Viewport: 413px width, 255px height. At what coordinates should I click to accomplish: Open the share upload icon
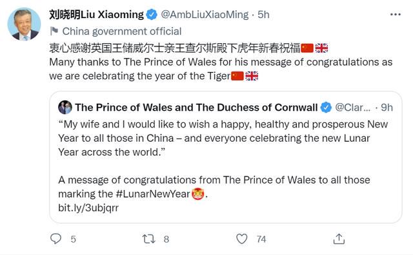click(339, 239)
